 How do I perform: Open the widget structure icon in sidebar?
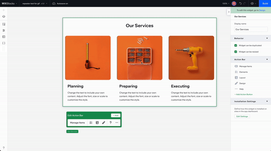(4, 24)
